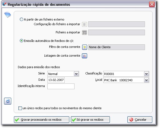Expand the Classificação dropdown arrow
Screen dimensions: 160x130
[x=147, y=74]
